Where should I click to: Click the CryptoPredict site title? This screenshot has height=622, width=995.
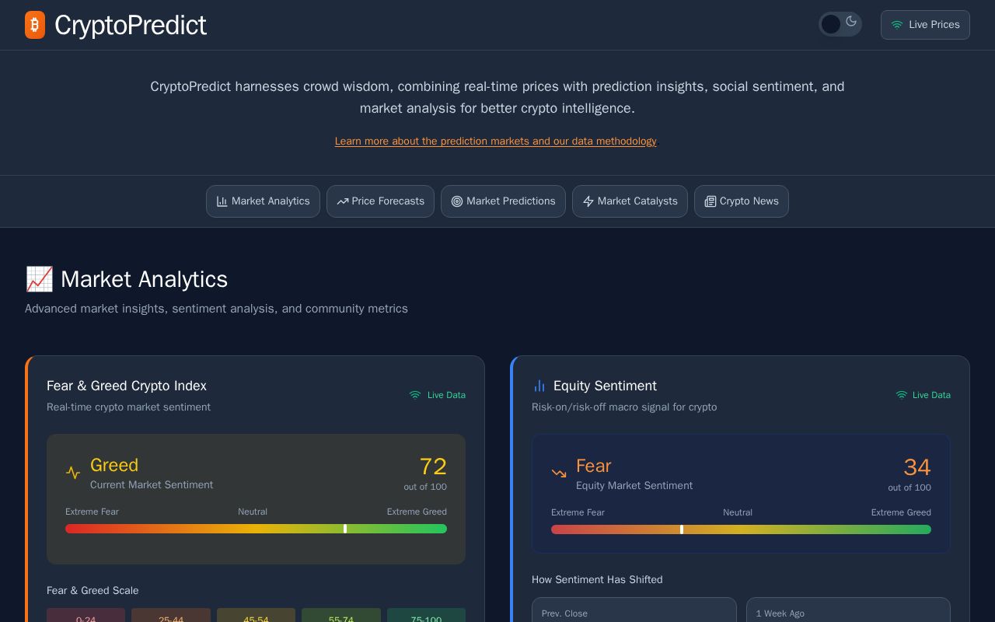(131, 25)
